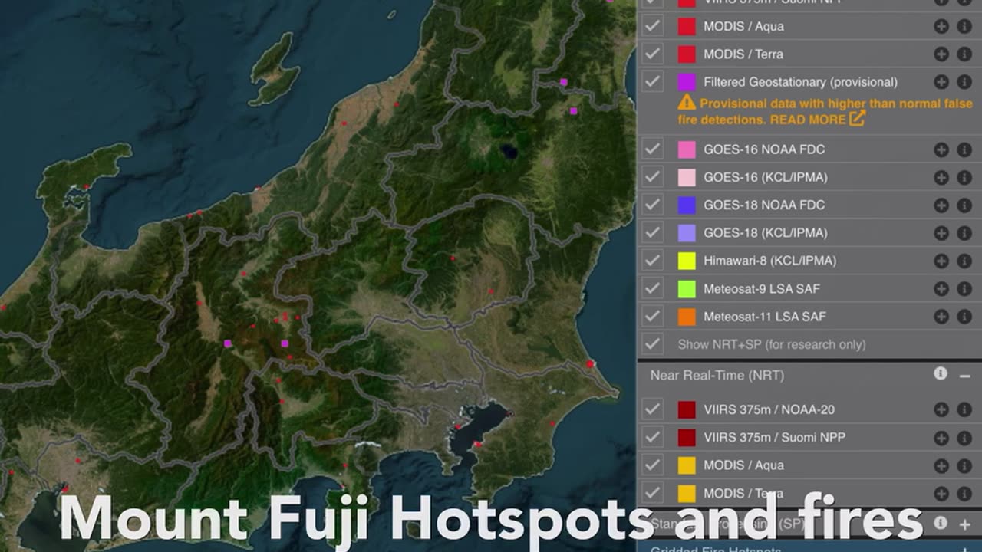Expand options for red MODIS / Aqua layer
Screen dimensions: 982x552
coord(941,26)
